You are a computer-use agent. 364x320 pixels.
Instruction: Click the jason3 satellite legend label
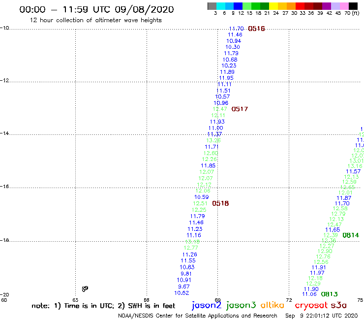241,305
